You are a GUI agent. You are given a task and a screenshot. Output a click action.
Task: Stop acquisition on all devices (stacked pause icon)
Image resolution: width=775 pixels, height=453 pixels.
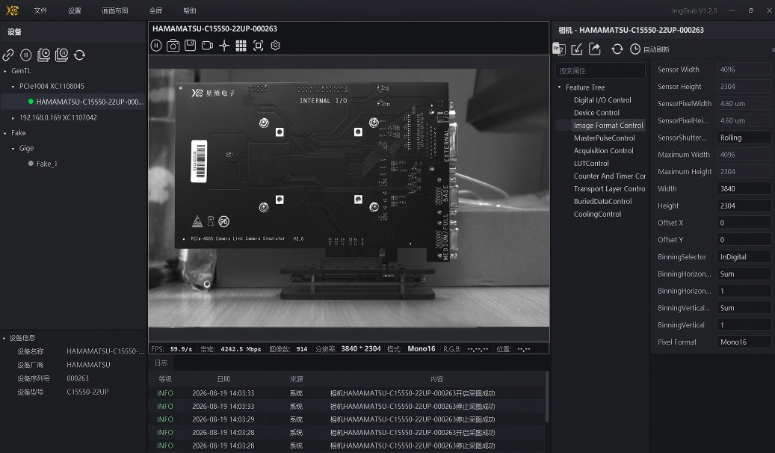point(61,55)
